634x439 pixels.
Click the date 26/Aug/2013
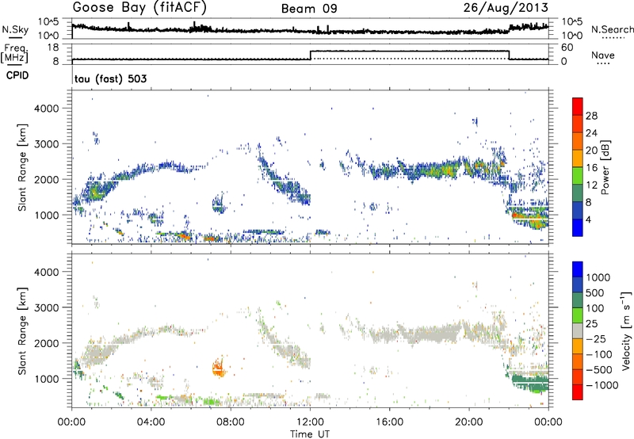pyautogui.click(x=506, y=7)
